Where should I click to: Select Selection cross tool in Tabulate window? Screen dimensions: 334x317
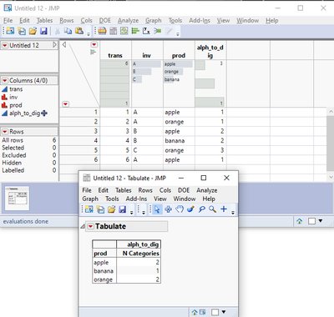coord(168,209)
